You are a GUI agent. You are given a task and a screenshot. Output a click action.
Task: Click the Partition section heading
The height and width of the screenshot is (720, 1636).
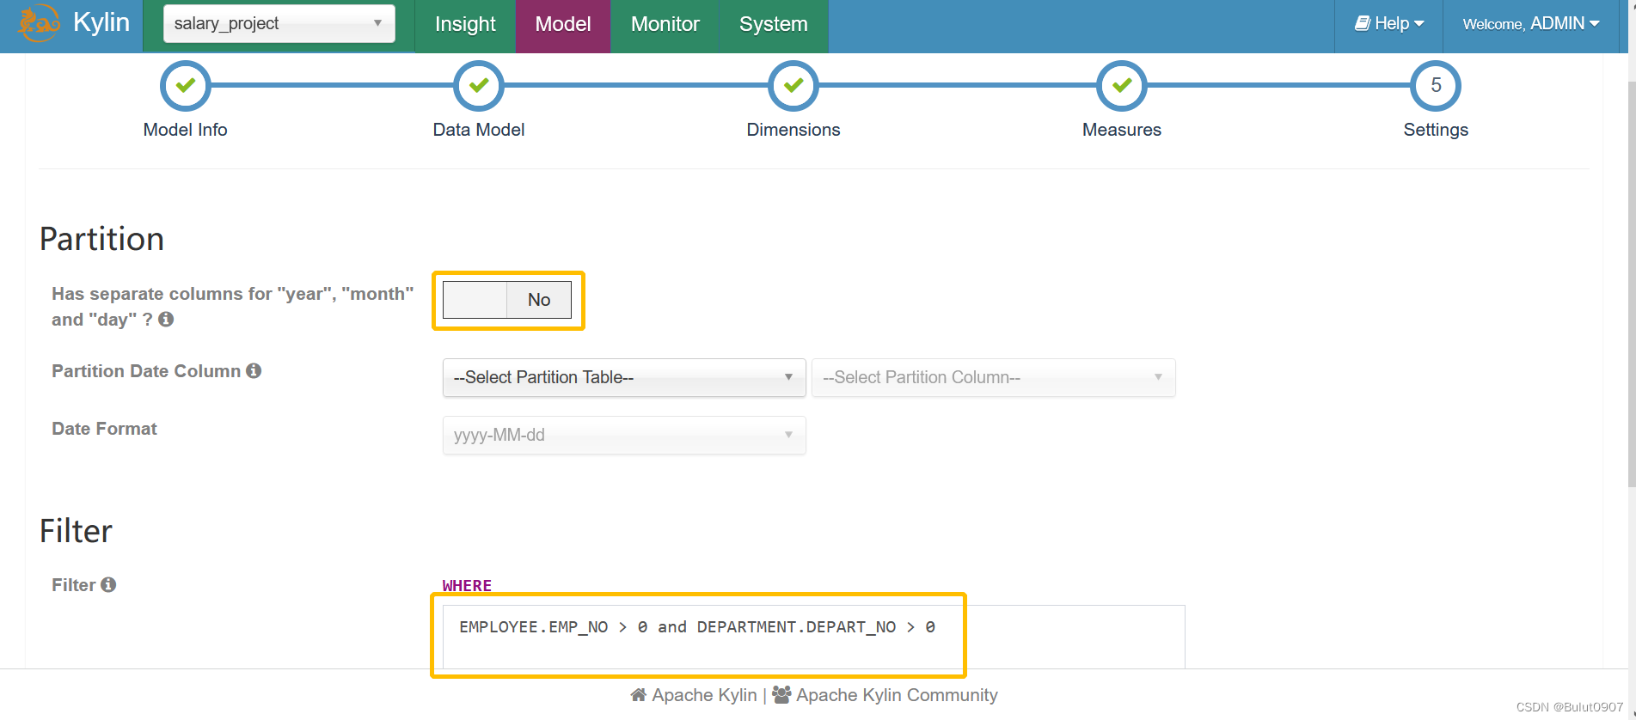click(x=101, y=239)
